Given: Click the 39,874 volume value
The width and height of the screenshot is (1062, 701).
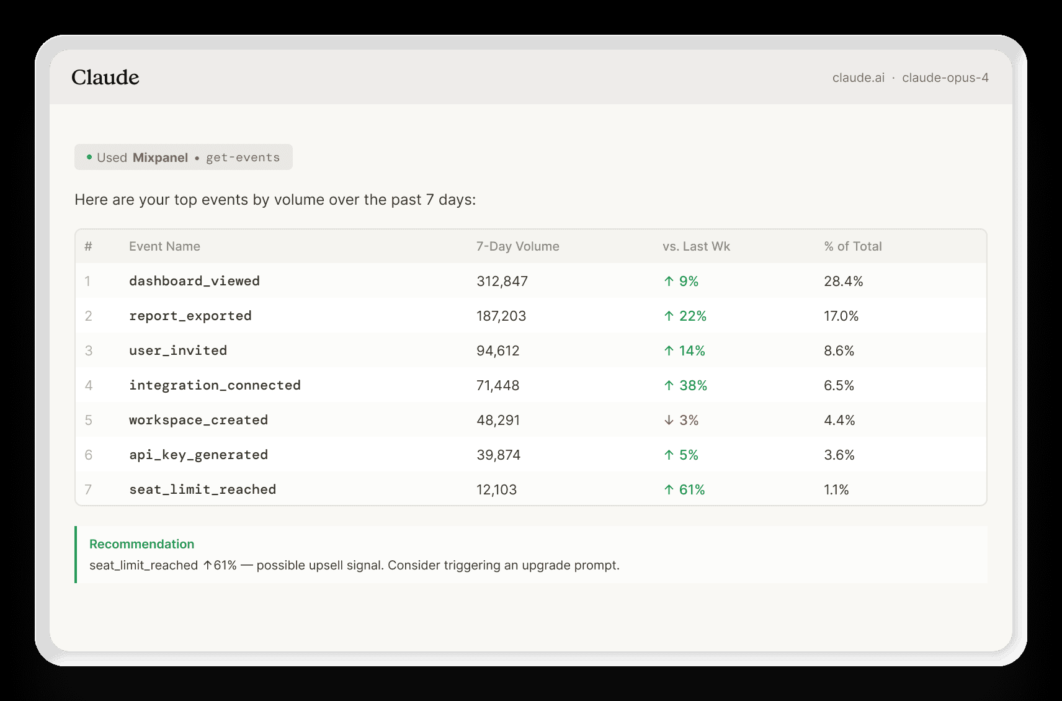Looking at the screenshot, I should pos(498,455).
